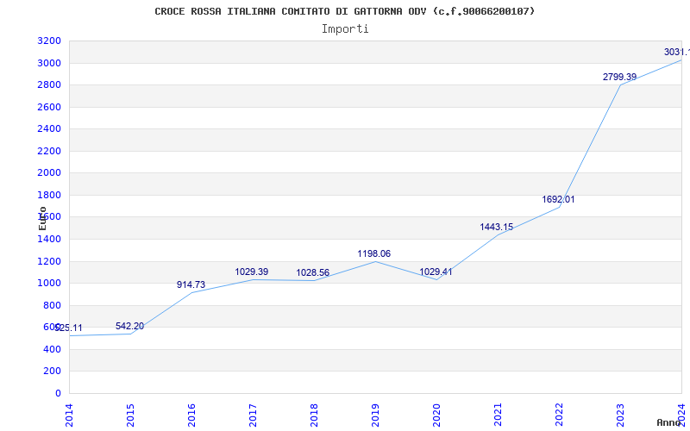Click the 2000 y-axis label
The width and height of the screenshot is (690, 431).
[49, 173]
